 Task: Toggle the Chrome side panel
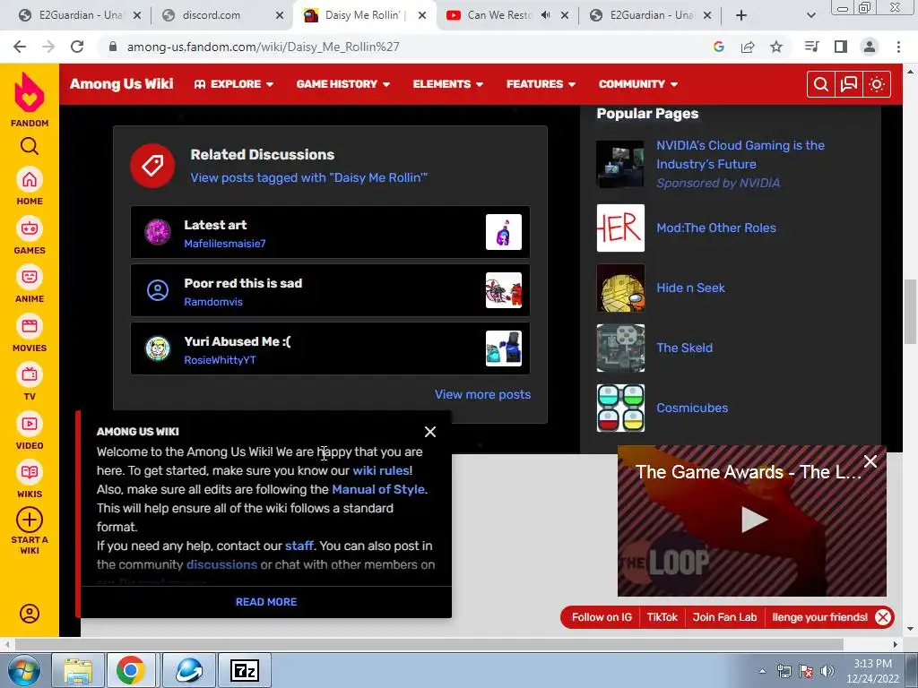(x=841, y=47)
